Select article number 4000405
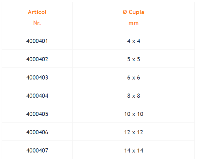 coord(37,114)
